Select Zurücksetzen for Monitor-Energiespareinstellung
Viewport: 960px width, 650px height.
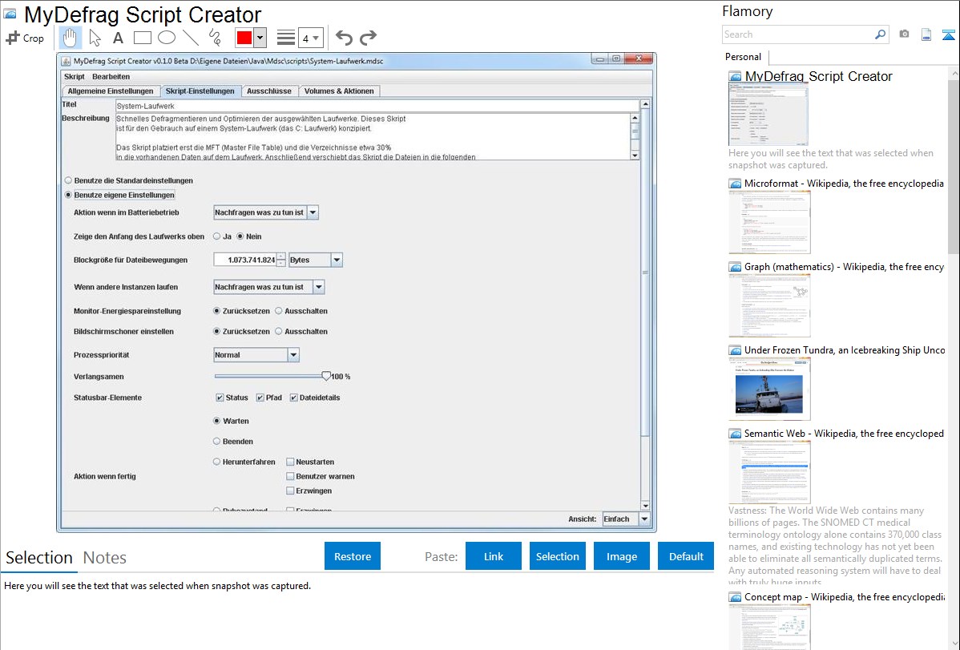pos(216,311)
